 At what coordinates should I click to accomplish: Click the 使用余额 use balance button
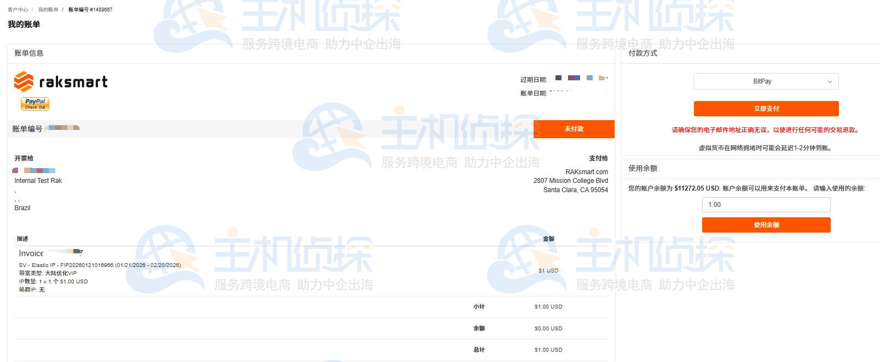coord(766,225)
